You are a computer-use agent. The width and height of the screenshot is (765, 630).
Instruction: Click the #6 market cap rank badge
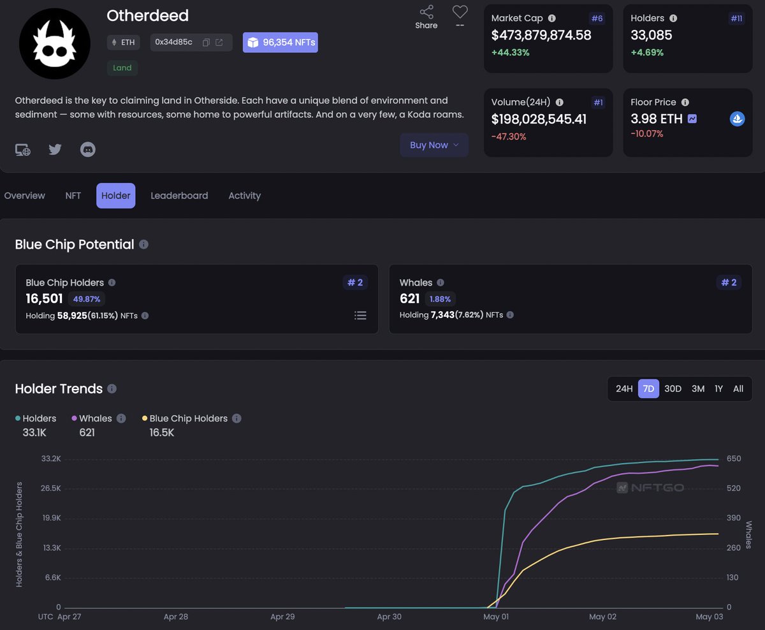pos(597,18)
